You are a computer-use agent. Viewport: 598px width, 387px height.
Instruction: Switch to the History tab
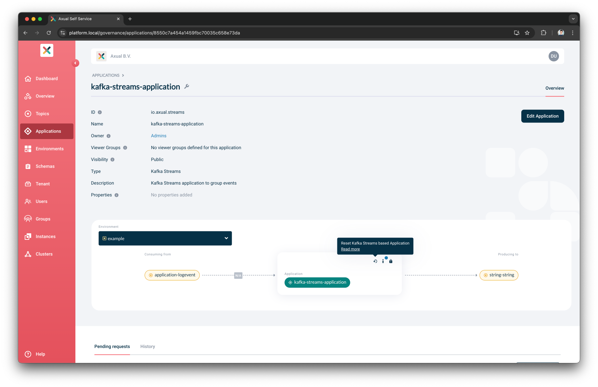pyautogui.click(x=148, y=347)
